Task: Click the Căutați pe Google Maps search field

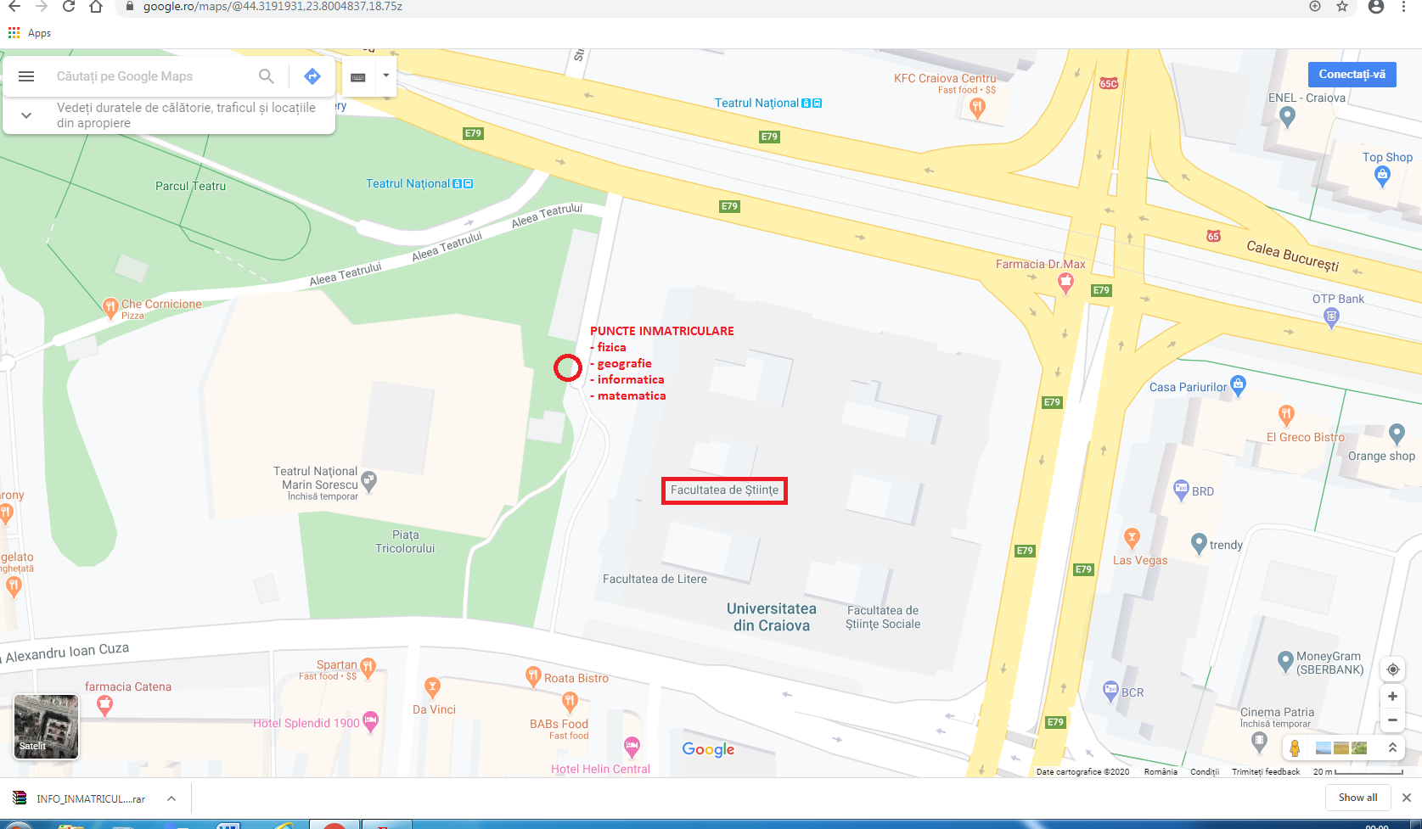Action: (153, 76)
